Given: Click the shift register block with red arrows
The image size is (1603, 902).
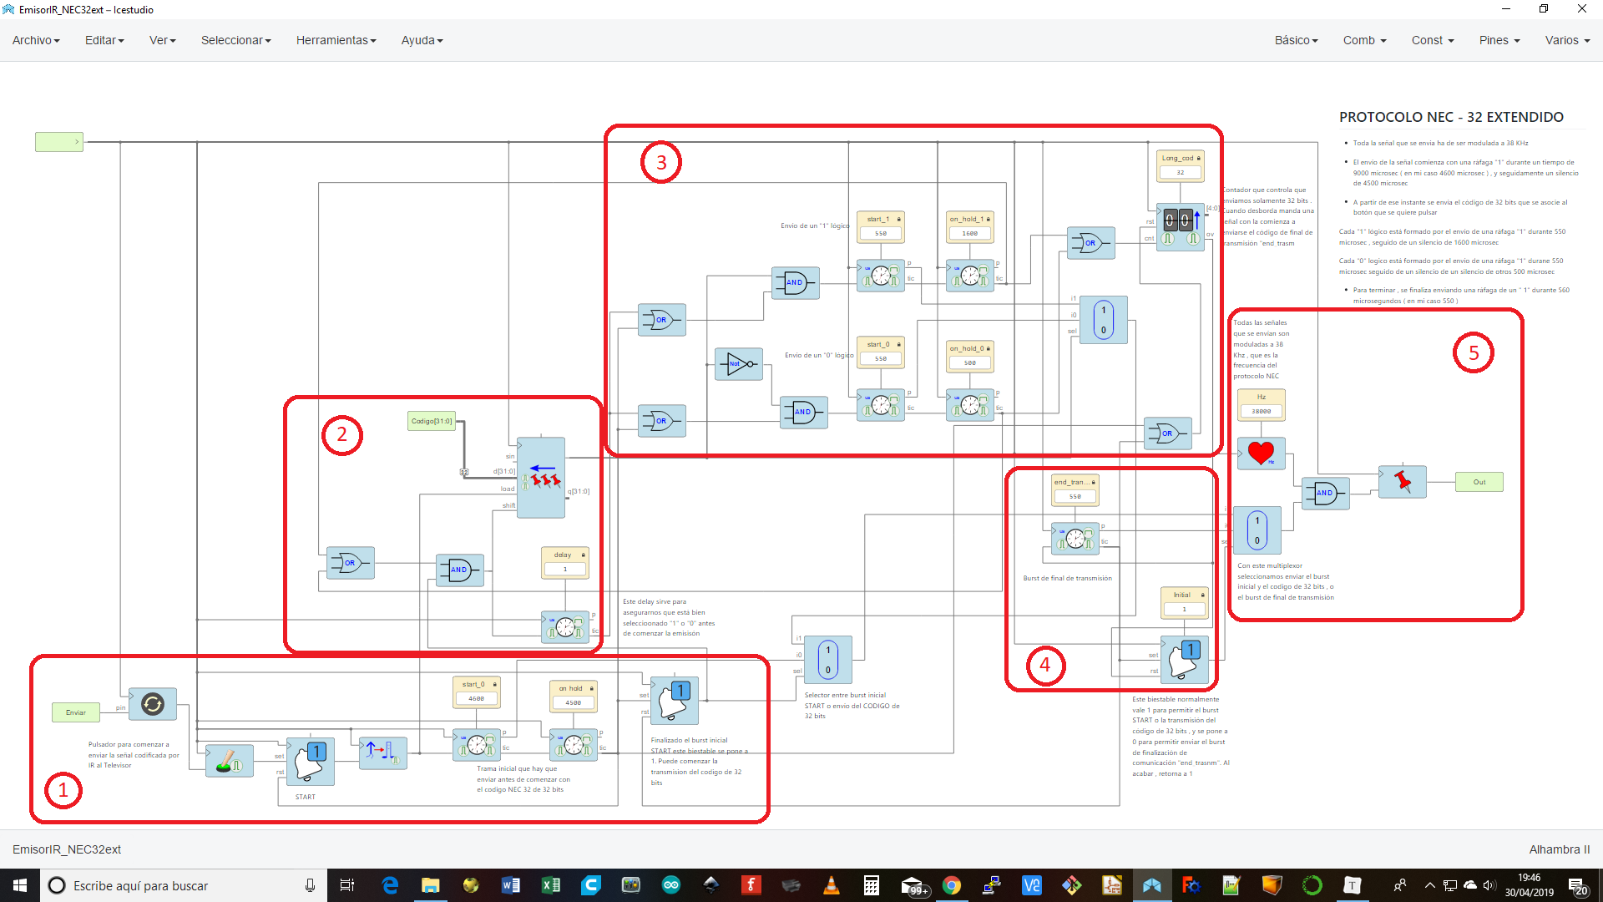Looking at the screenshot, I should coord(541,478).
